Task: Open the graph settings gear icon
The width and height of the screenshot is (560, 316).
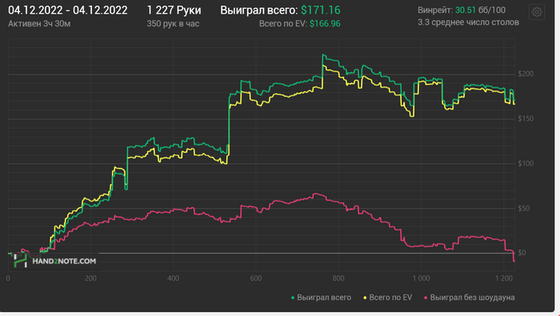Action: click(x=537, y=12)
